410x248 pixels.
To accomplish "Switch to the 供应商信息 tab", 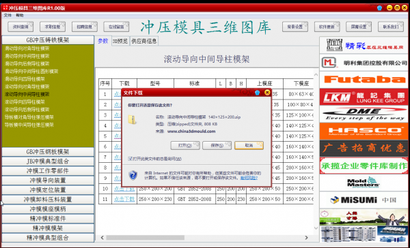I will tap(144, 41).
